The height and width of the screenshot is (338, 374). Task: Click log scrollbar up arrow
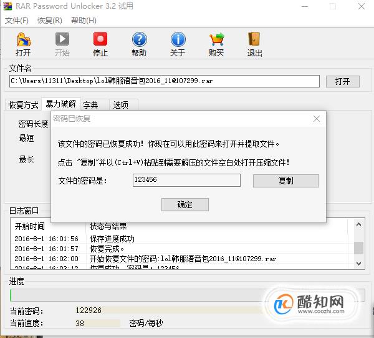tap(358, 224)
